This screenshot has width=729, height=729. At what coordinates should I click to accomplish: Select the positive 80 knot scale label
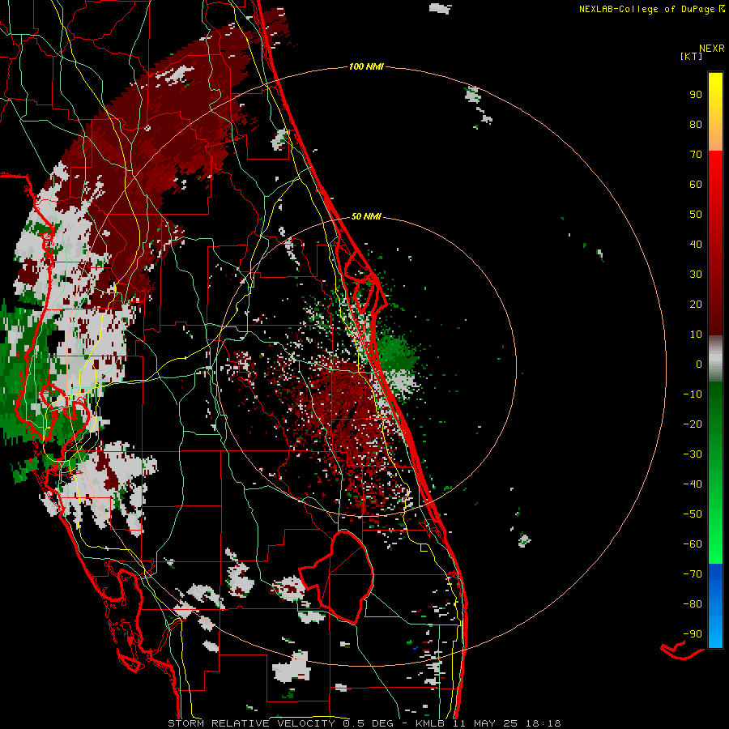click(696, 125)
